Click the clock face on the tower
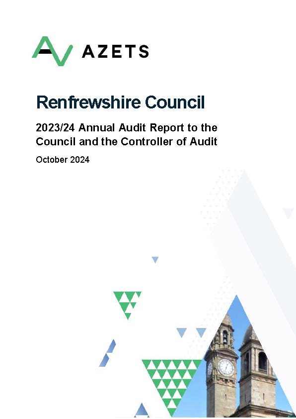Image resolution: width=296 pixels, height=419 pixels. [226, 367]
